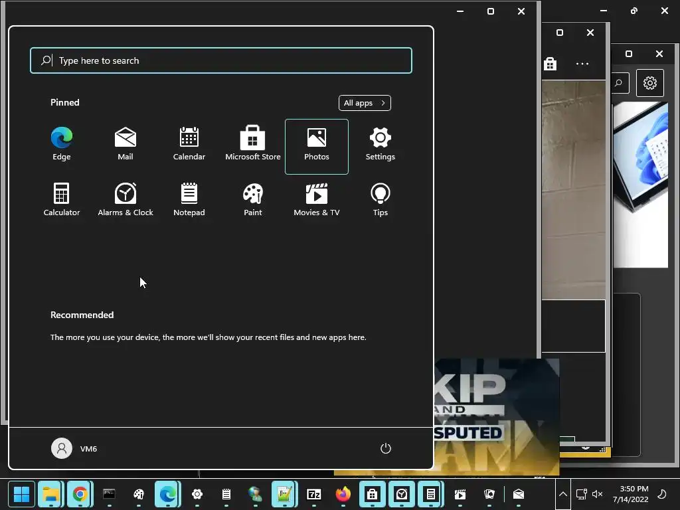
Task: Open the terminal icon on the taskbar
Action: pos(109,494)
